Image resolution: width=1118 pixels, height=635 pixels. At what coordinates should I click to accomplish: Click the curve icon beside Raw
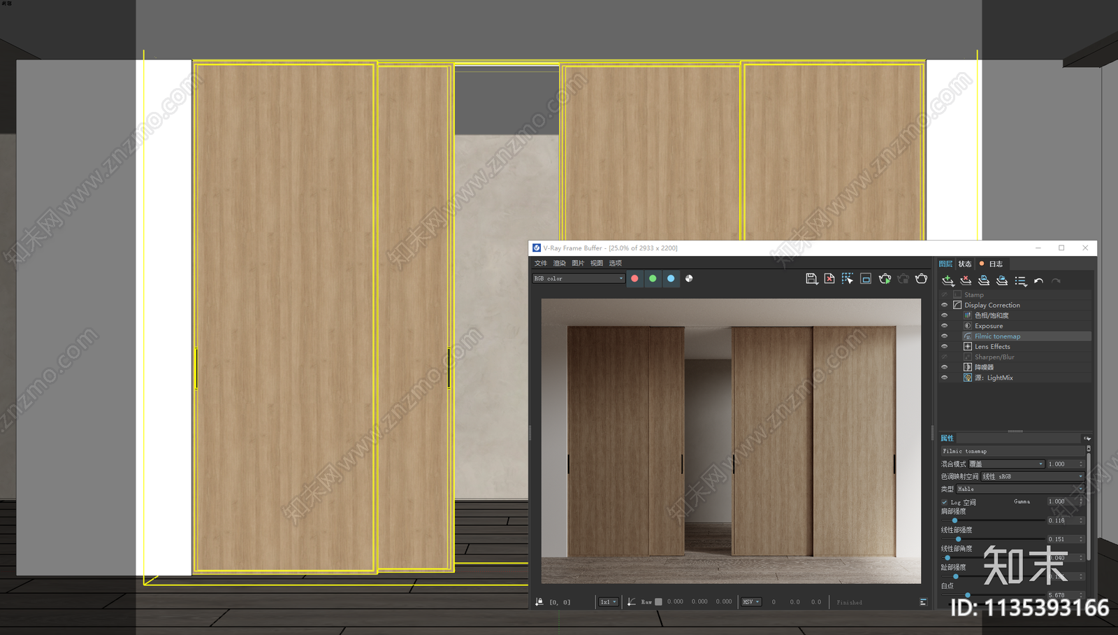632,601
